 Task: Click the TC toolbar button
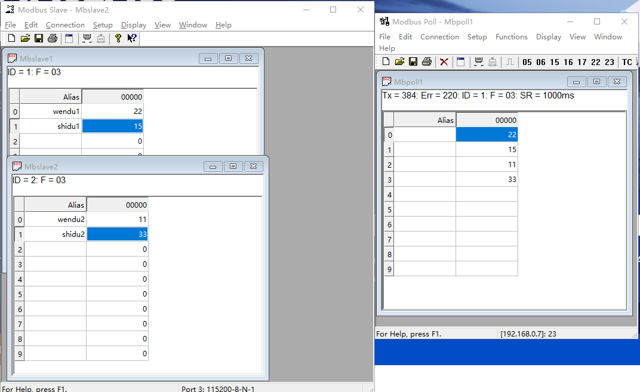[x=627, y=62]
